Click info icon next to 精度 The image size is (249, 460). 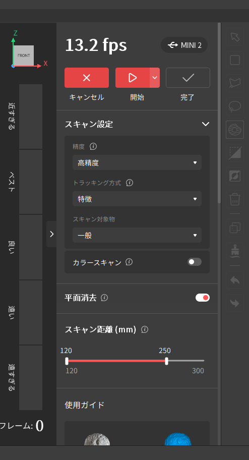(x=93, y=146)
